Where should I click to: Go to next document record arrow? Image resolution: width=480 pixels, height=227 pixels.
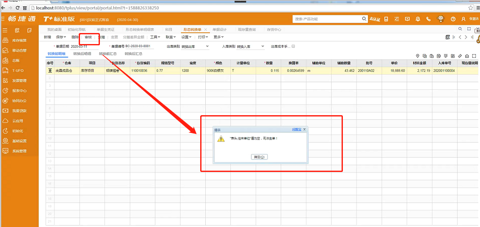pyautogui.click(x=466, y=37)
